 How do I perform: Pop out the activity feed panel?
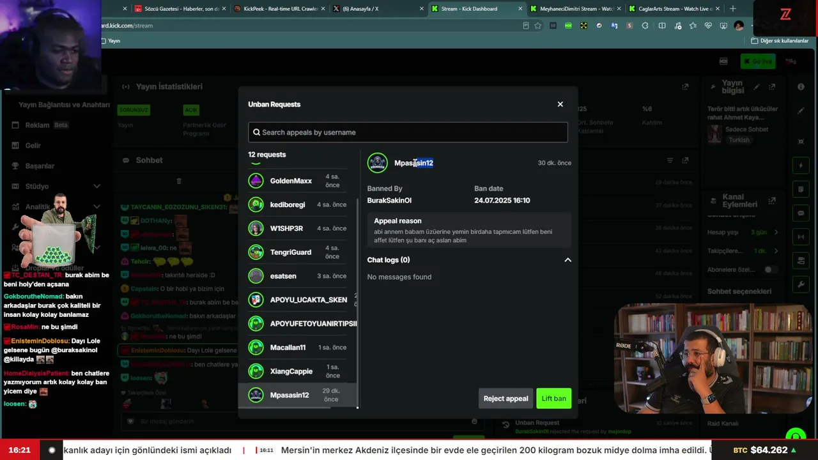(685, 160)
